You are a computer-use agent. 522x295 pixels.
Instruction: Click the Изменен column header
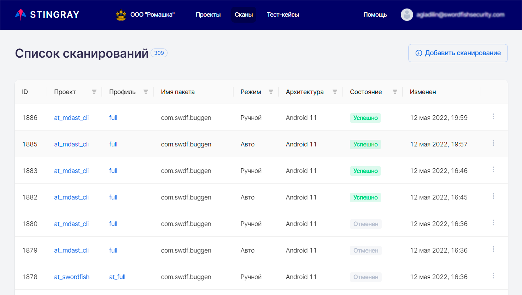[x=423, y=92]
